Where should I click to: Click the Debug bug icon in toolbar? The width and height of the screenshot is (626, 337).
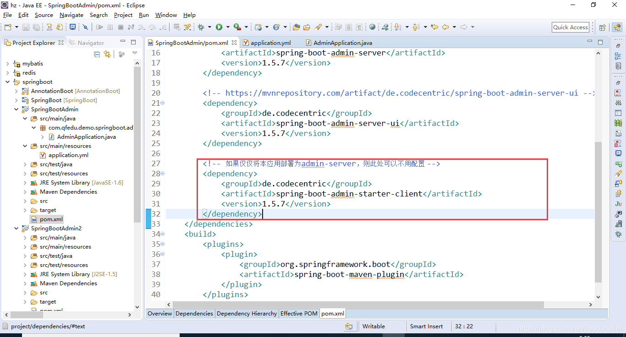(201, 27)
